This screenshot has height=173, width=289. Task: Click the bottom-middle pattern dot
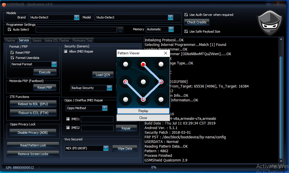pos(143,99)
